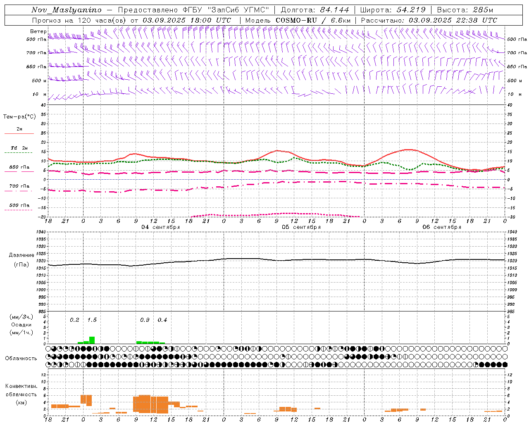This screenshot has height=423, width=529.
Task: Click the 850 гПа temperature legend entry
Action: (x=19, y=167)
